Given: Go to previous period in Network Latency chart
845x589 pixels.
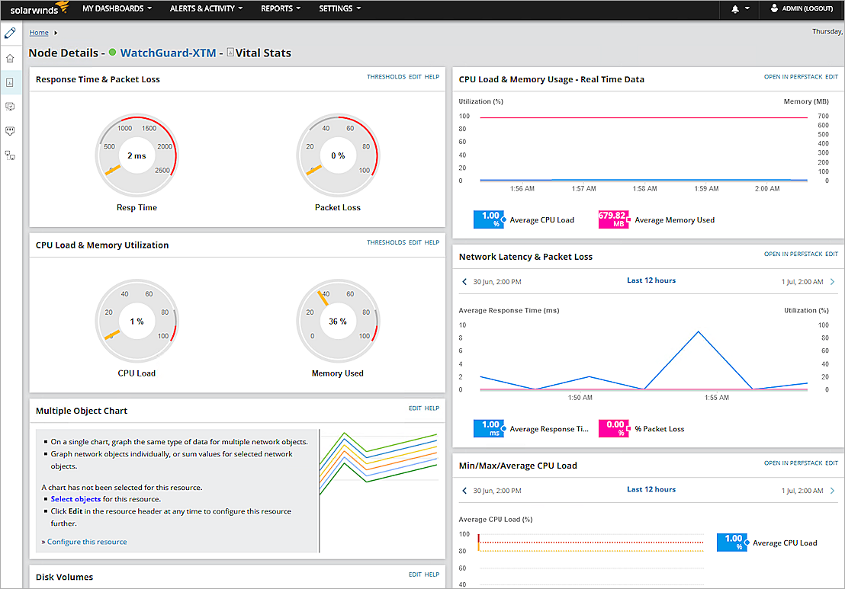Looking at the screenshot, I should coord(465,281).
